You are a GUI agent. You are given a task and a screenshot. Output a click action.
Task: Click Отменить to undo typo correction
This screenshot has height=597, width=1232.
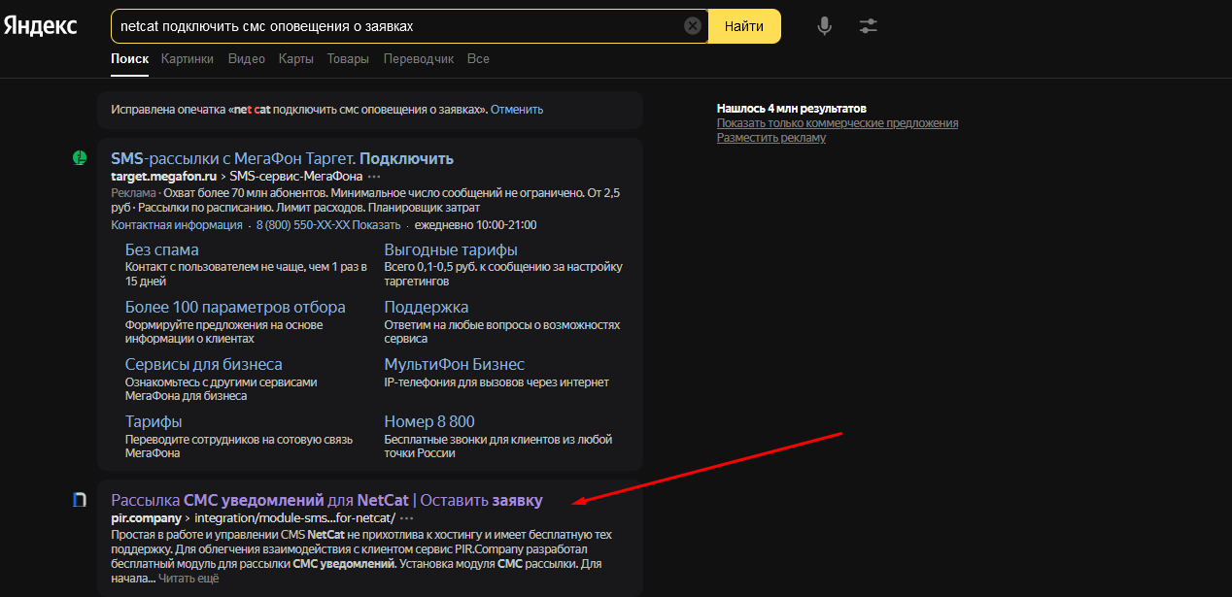coord(517,110)
